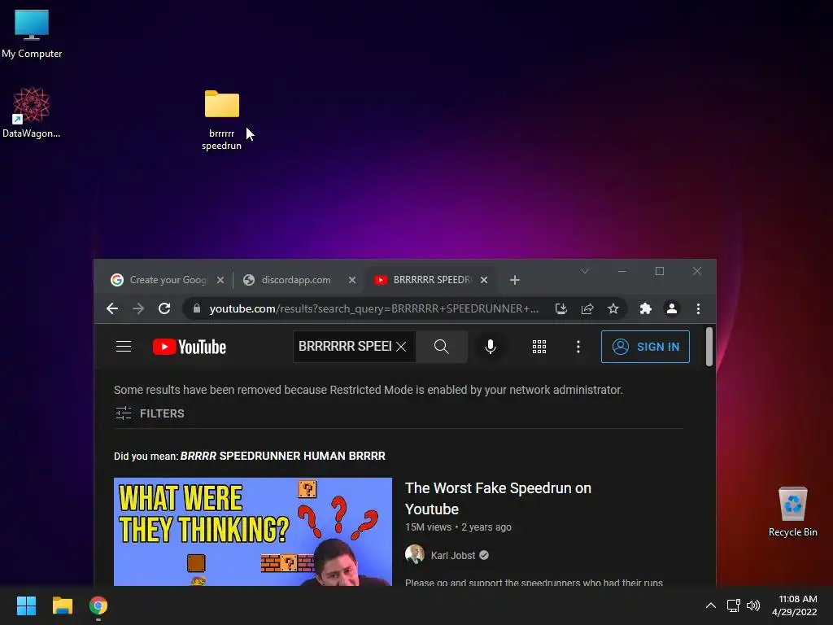Open YouTube settings three-dot menu
Screen dimensions: 833x625
point(578,347)
